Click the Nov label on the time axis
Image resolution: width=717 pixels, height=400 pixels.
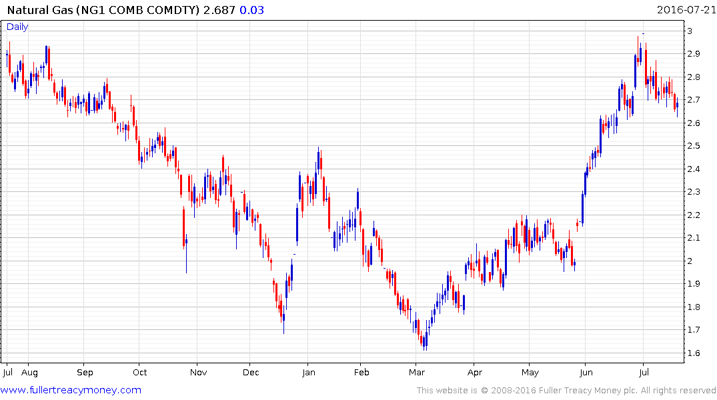pyautogui.click(x=197, y=373)
